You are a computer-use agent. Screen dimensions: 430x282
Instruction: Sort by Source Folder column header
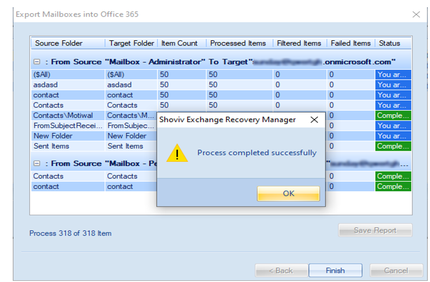(x=68, y=43)
